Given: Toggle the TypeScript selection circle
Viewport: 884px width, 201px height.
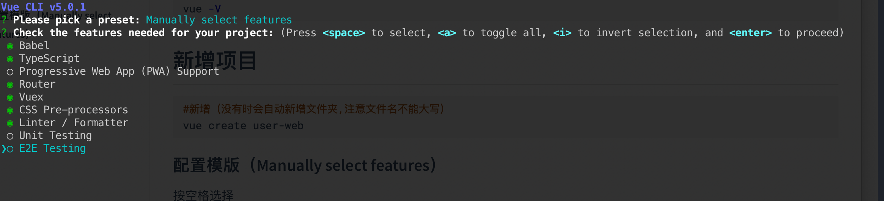Looking at the screenshot, I should (x=10, y=59).
